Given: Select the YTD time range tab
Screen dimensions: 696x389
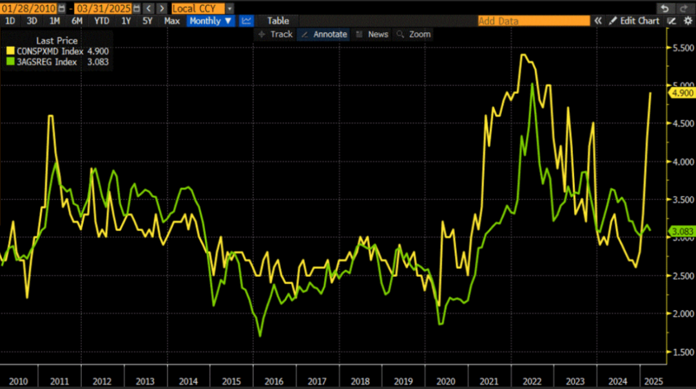Looking at the screenshot, I should point(102,21).
